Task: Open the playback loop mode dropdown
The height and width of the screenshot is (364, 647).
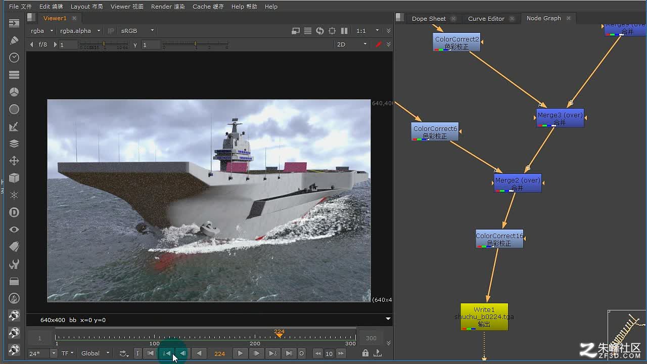Action: [124, 353]
